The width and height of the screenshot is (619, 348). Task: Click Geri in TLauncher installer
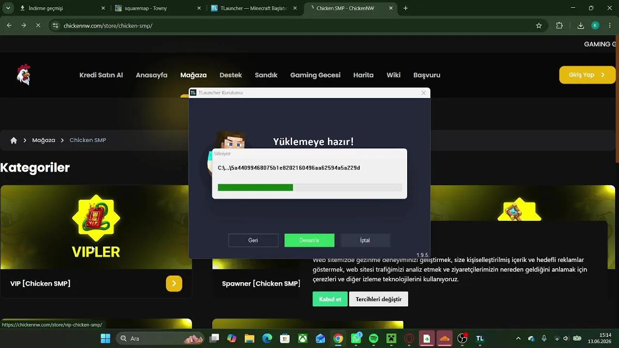click(x=253, y=240)
